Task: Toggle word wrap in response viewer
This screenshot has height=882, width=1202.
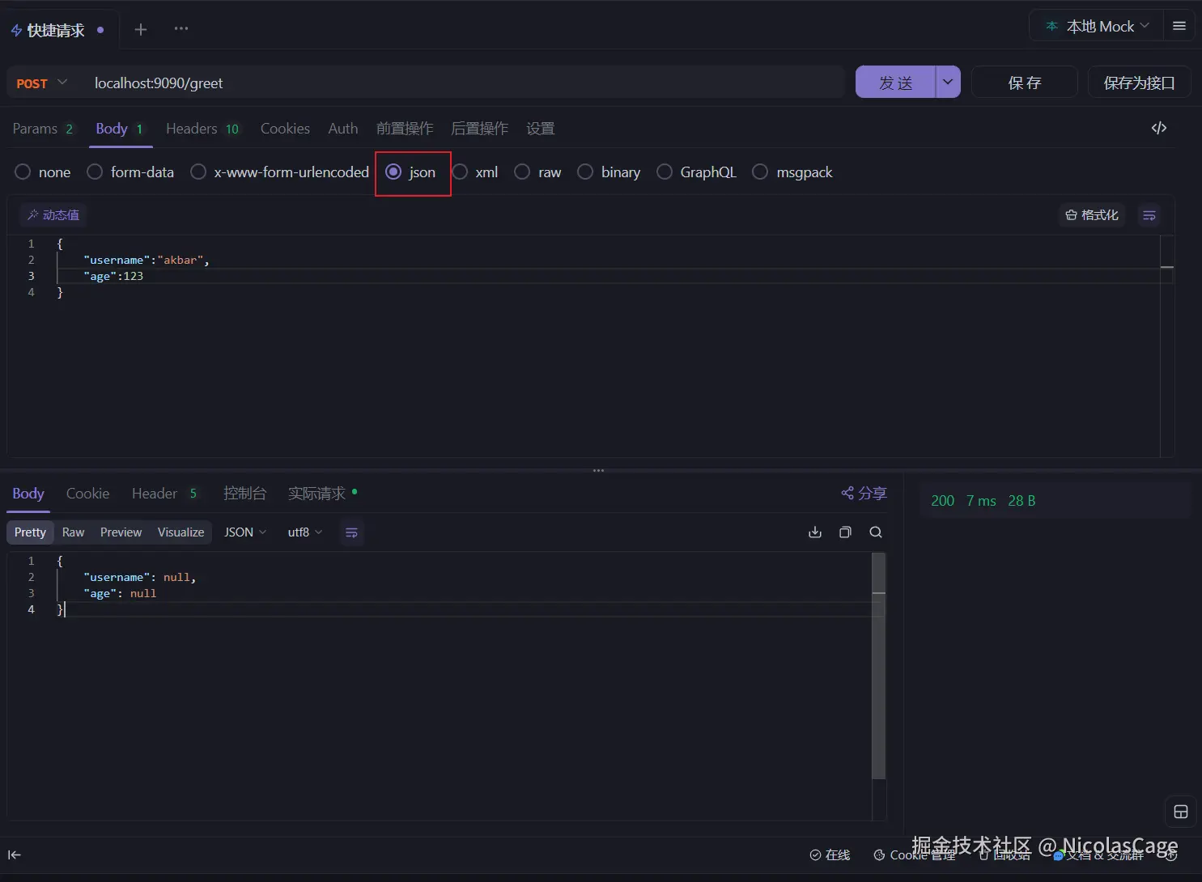Action: pyautogui.click(x=351, y=532)
